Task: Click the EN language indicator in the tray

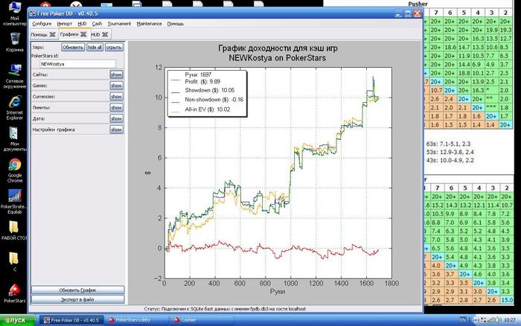Action: tap(462, 320)
